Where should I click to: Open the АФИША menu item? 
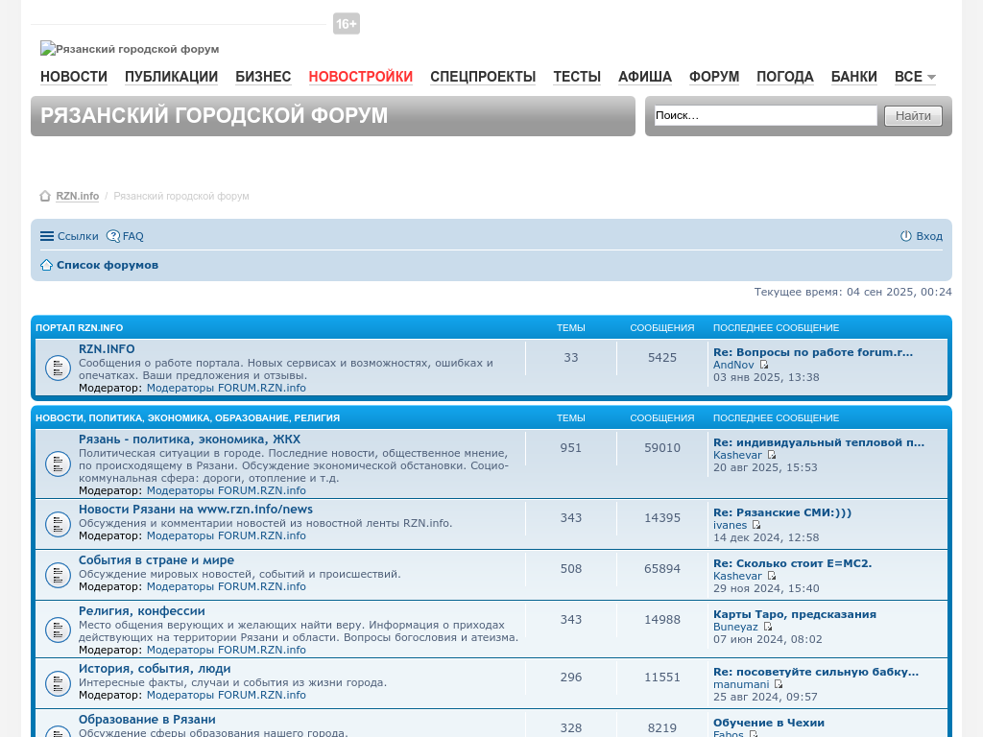pyautogui.click(x=644, y=77)
